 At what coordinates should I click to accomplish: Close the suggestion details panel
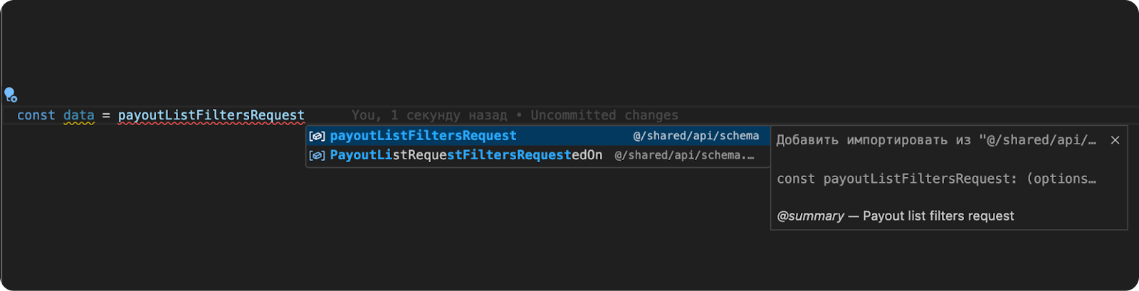[1115, 140]
